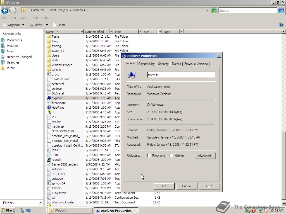Open the address bar history dropdown
The image size is (286, 214).
point(207,10)
